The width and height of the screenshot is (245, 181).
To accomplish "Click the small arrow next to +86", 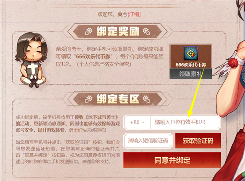I will (143, 123).
